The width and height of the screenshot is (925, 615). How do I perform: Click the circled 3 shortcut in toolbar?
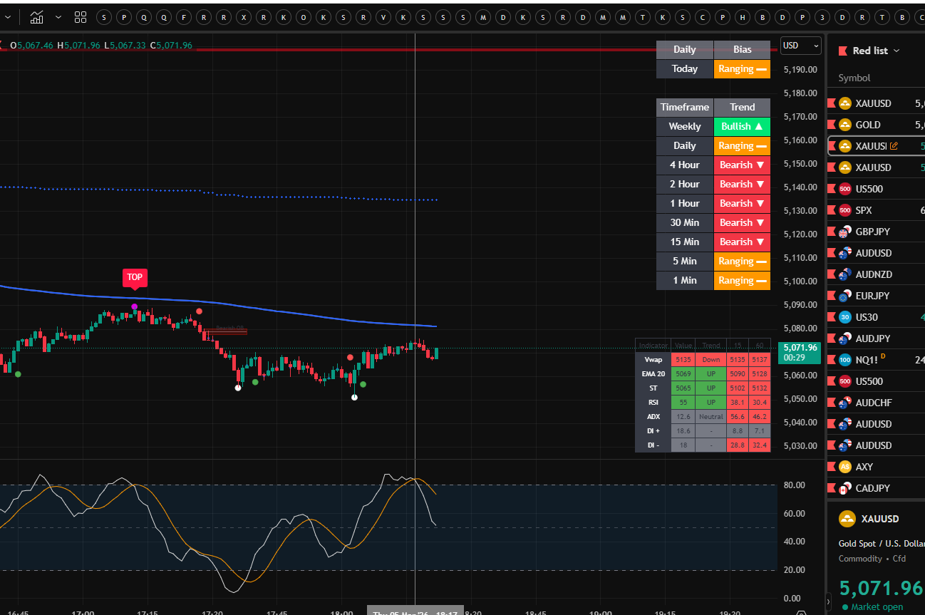tap(823, 17)
